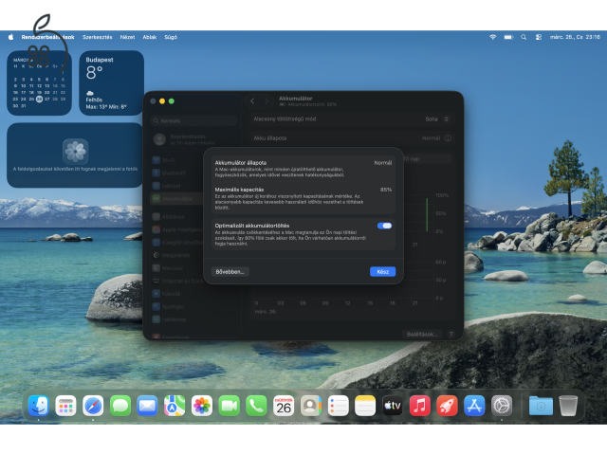Open Spotlight search from menu bar
The image size is (607, 455).
click(x=524, y=37)
